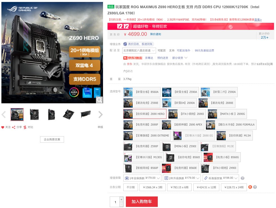
Task: Select ¥1566.34 x 3期 installment
Action: click(x=152, y=187)
